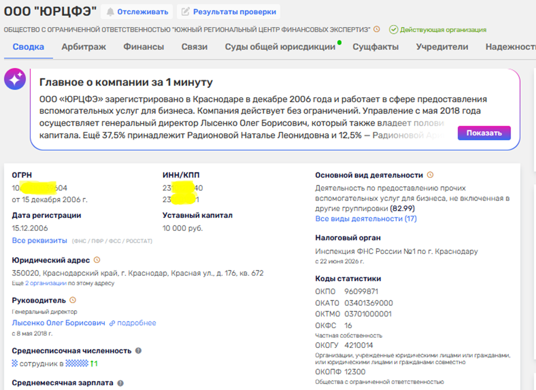The width and height of the screenshot is (536, 390).
Task: Click the clock icon next to Основной вид деятельности
Action: pos(430,175)
